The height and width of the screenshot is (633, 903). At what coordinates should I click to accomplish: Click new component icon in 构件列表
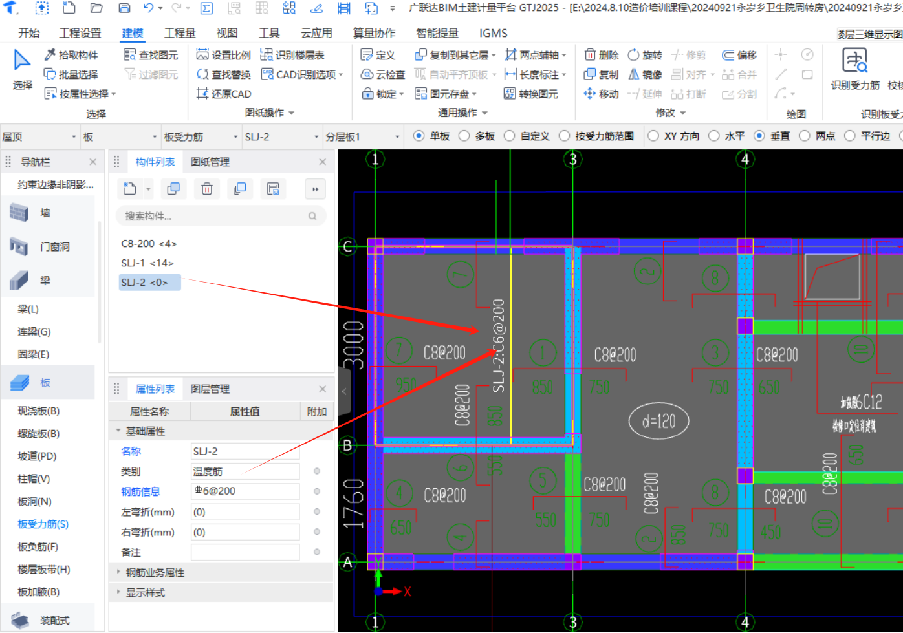coord(130,189)
